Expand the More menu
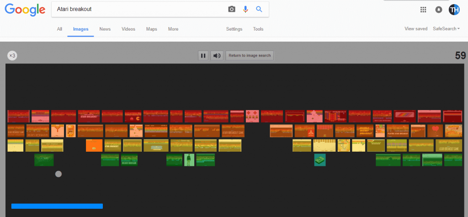 pyautogui.click(x=173, y=29)
